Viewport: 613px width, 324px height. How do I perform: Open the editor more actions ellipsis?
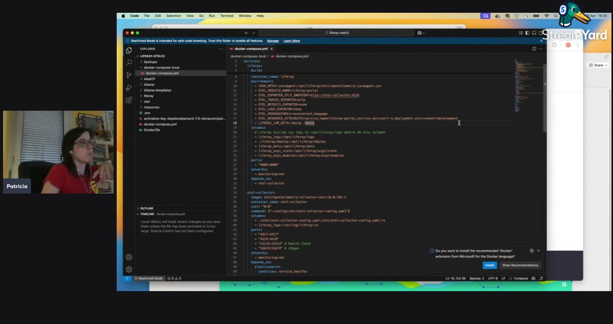point(541,49)
